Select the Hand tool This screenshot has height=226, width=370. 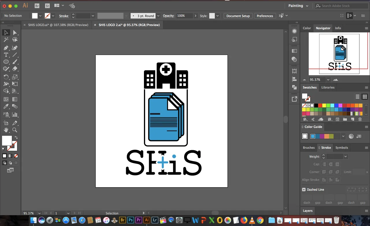(6, 130)
